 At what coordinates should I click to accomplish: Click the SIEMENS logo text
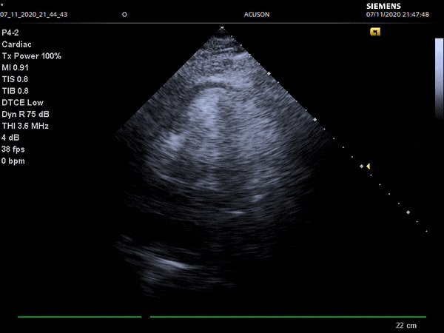(x=383, y=6)
